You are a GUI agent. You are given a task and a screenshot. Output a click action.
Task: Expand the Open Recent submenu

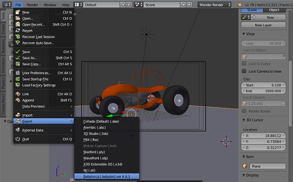click(72, 25)
